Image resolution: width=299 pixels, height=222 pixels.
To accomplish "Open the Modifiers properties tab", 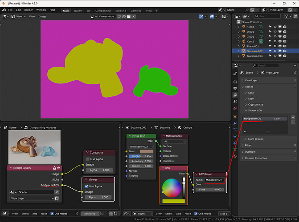I will 235,123.
